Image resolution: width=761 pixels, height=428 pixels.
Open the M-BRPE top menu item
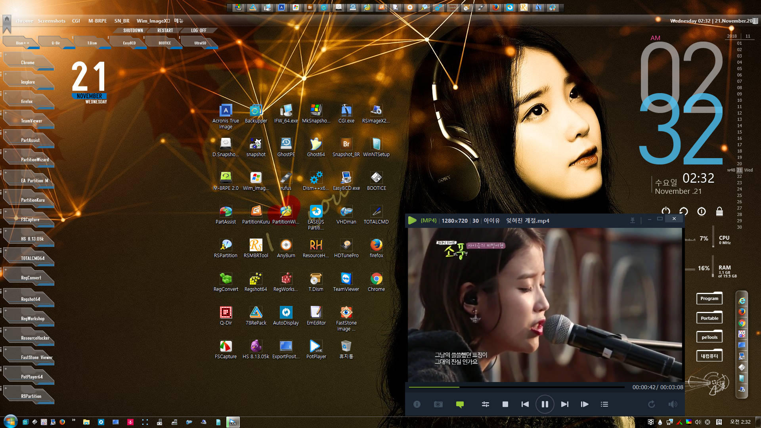coord(98,21)
